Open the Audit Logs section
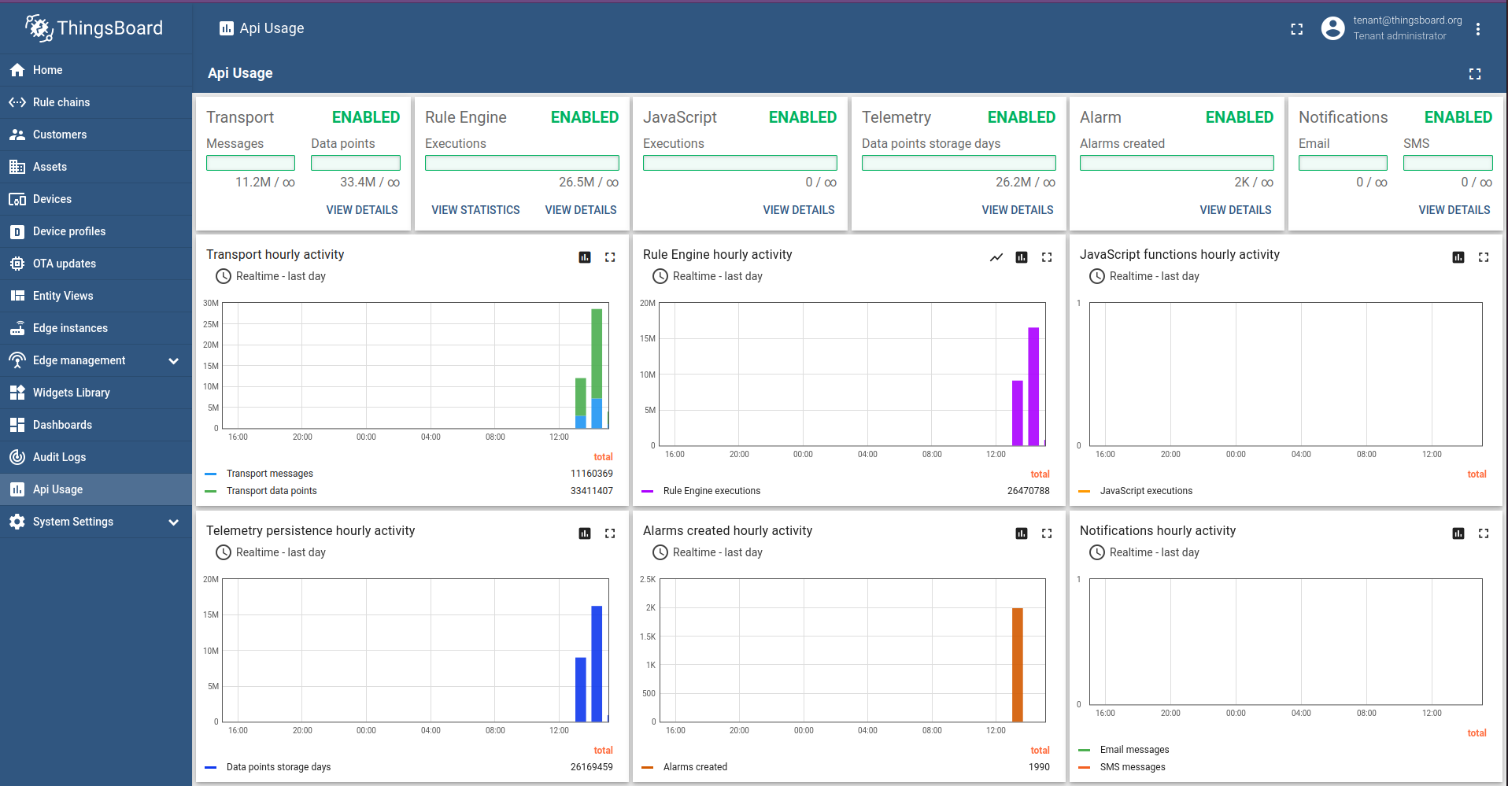This screenshot has width=1508, height=786. pyautogui.click(x=59, y=457)
